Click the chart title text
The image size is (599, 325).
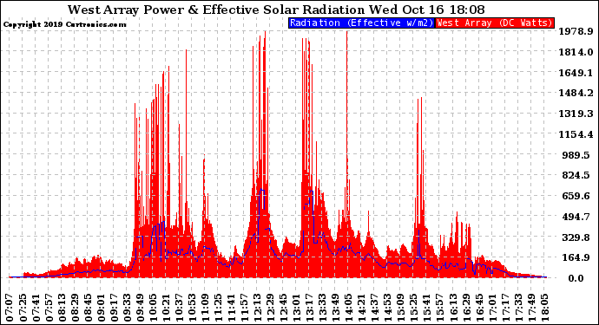click(x=276, y=10)
